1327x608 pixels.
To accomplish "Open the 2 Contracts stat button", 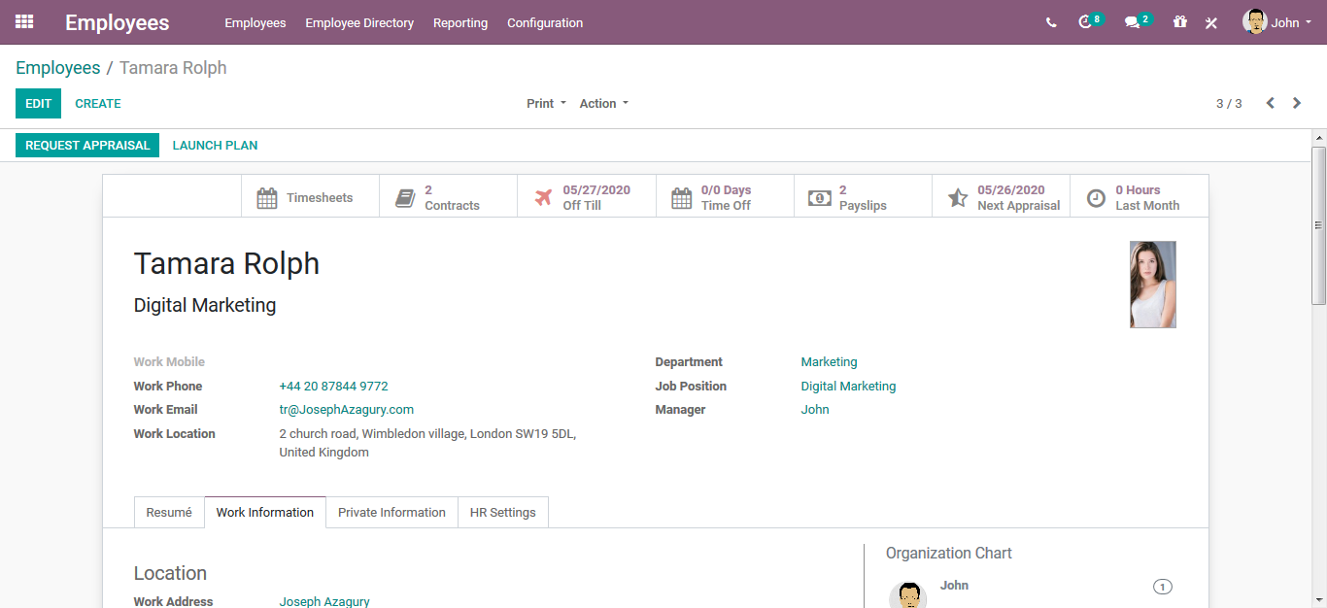I will click(x=448, y=197).
